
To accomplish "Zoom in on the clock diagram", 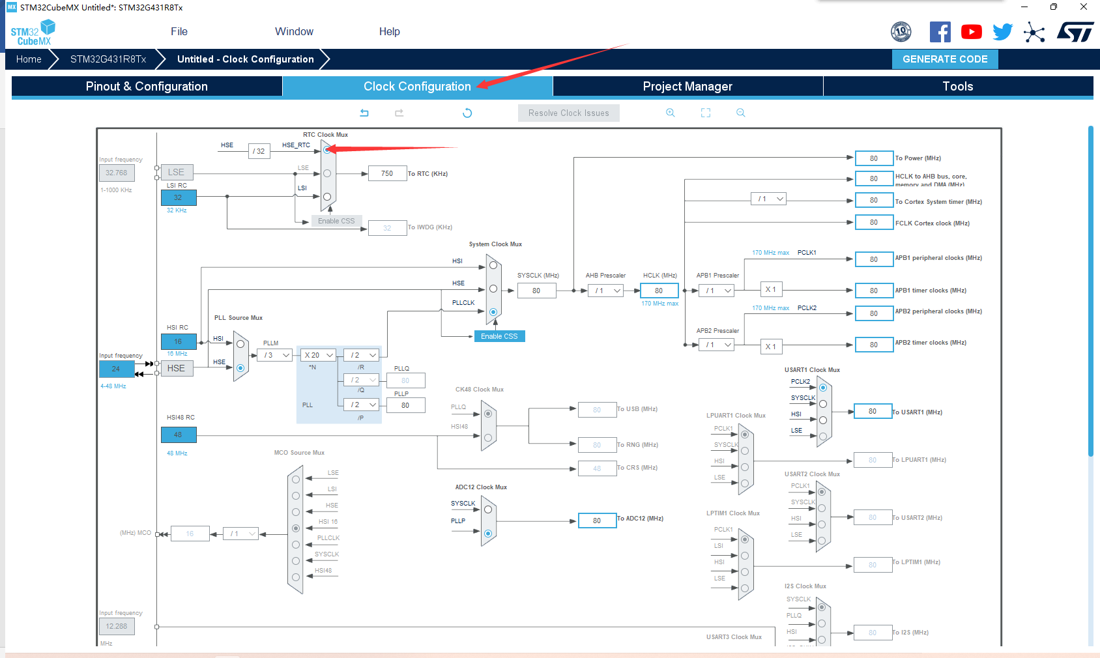I will (670, 113).
